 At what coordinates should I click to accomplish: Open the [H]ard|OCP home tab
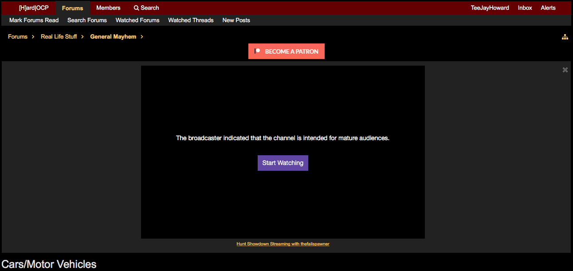click(34, 8)
